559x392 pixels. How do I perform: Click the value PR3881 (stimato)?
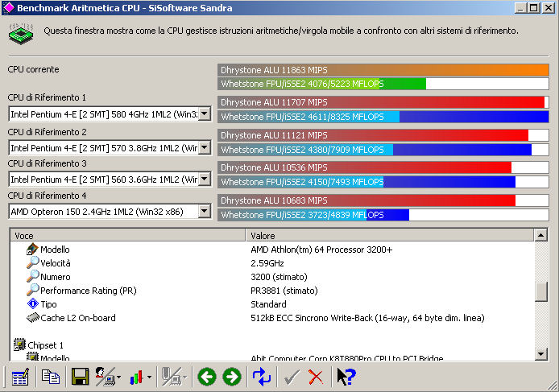[x=284, y=291]
